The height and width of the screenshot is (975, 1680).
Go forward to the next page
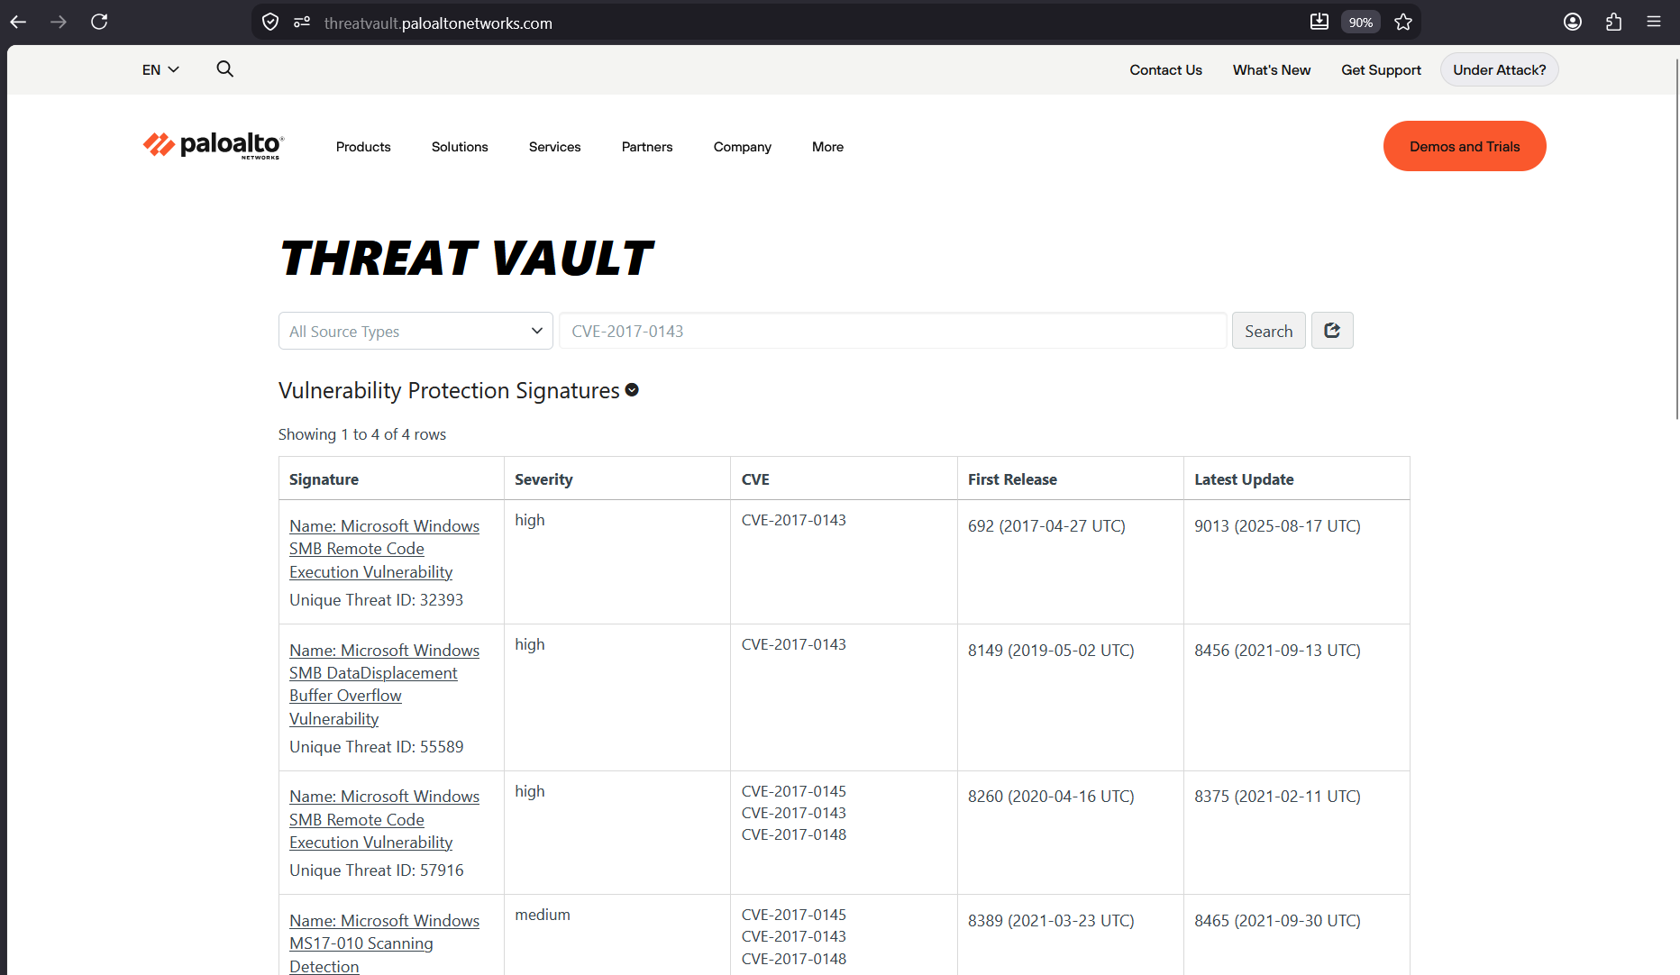[x=59, y=23]
